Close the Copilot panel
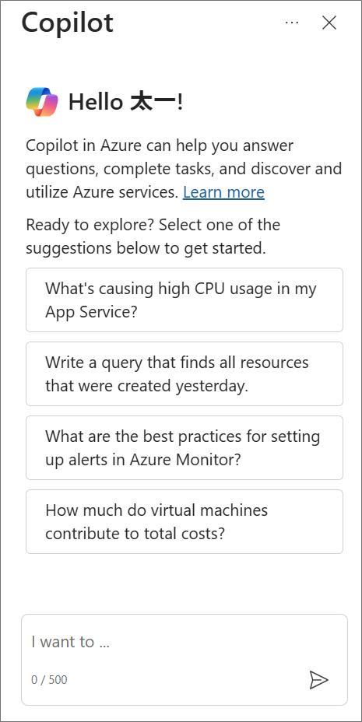Viewport: 362px width, 722px height. [x=329, y=23]
